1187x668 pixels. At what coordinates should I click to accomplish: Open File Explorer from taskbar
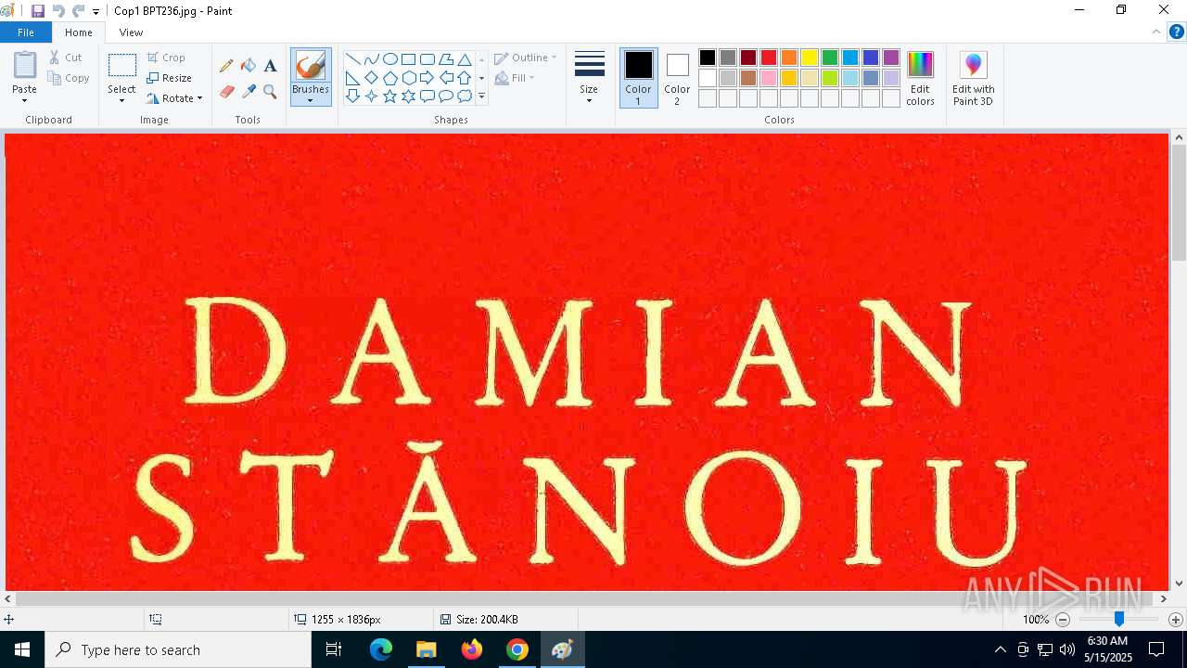[427, 649]
